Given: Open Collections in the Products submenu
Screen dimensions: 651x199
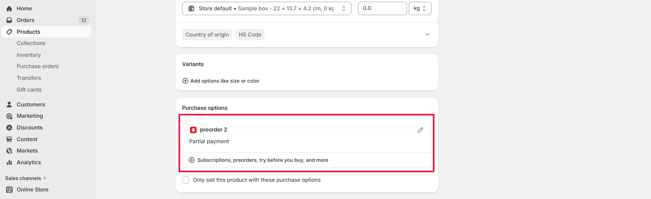Looking at the screenshot, I should (x=31, y=43).
